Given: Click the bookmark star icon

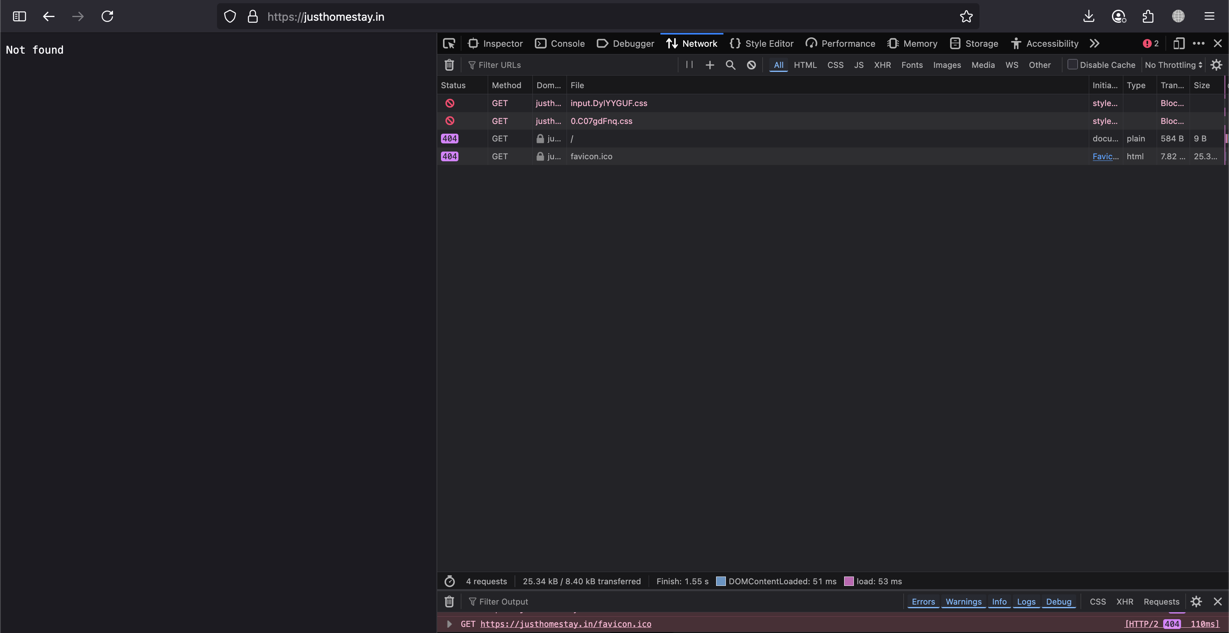Looking at the screenshot, I should [966, 17].
